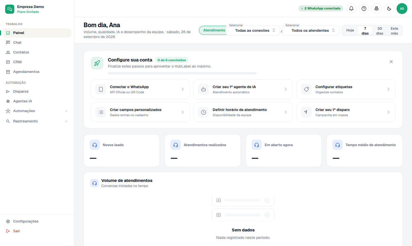Click the setup progress bar
Viewport: 412px width, 246px height.
pos(182,73)
